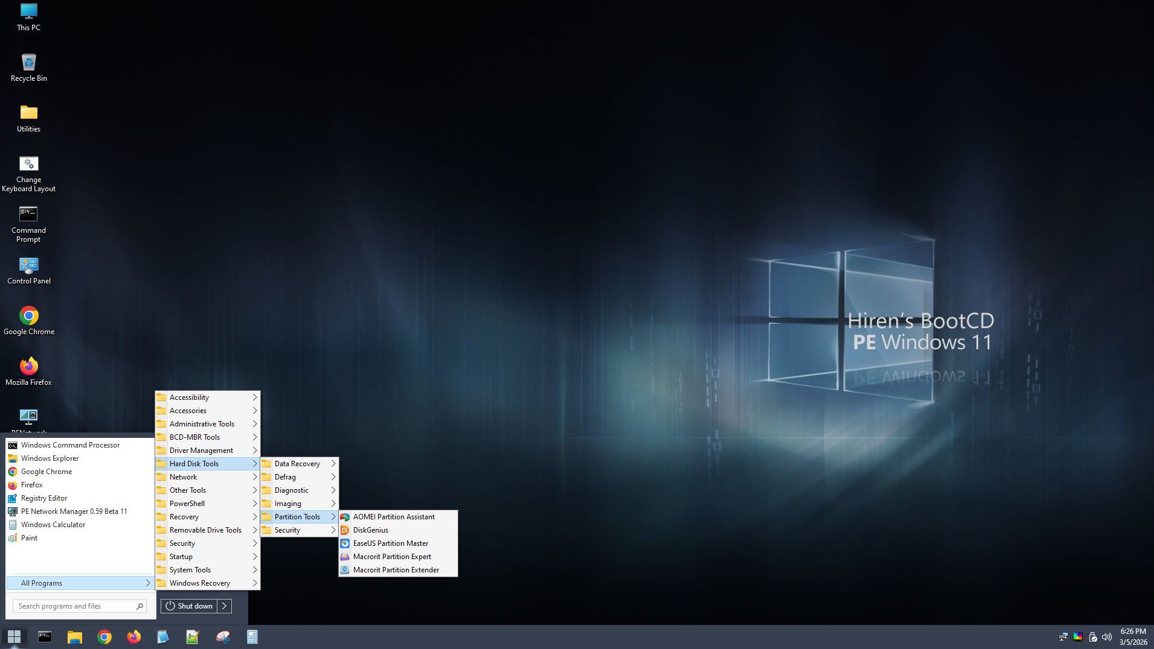This screenshot has width=1154, height=649.
Task: Select Mozilla Firefox desktop shortcut
Action: tap(28, 372)
